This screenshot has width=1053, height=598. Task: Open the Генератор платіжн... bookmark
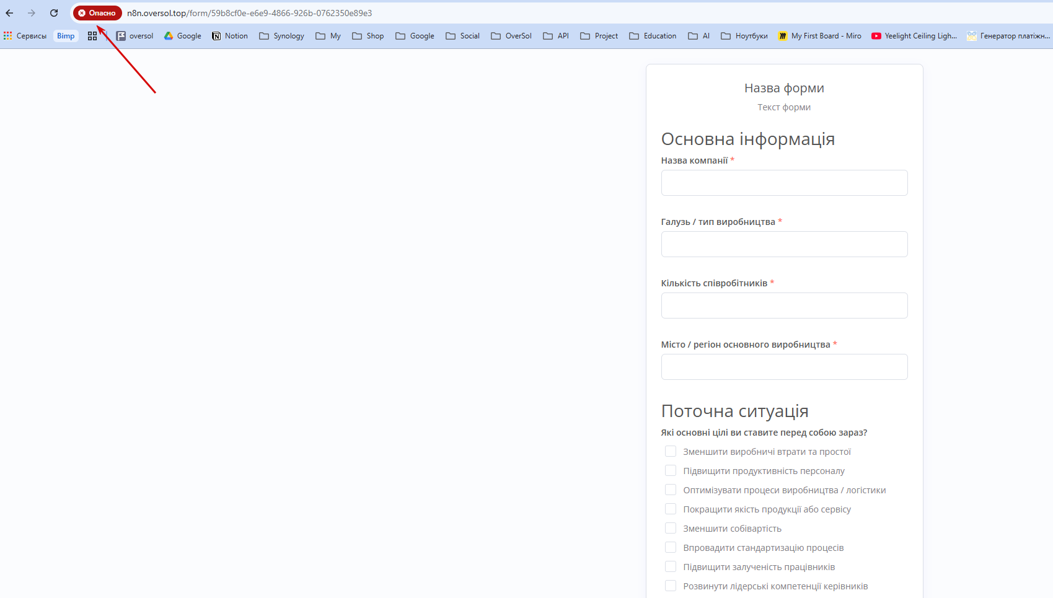click(1008, 36)
